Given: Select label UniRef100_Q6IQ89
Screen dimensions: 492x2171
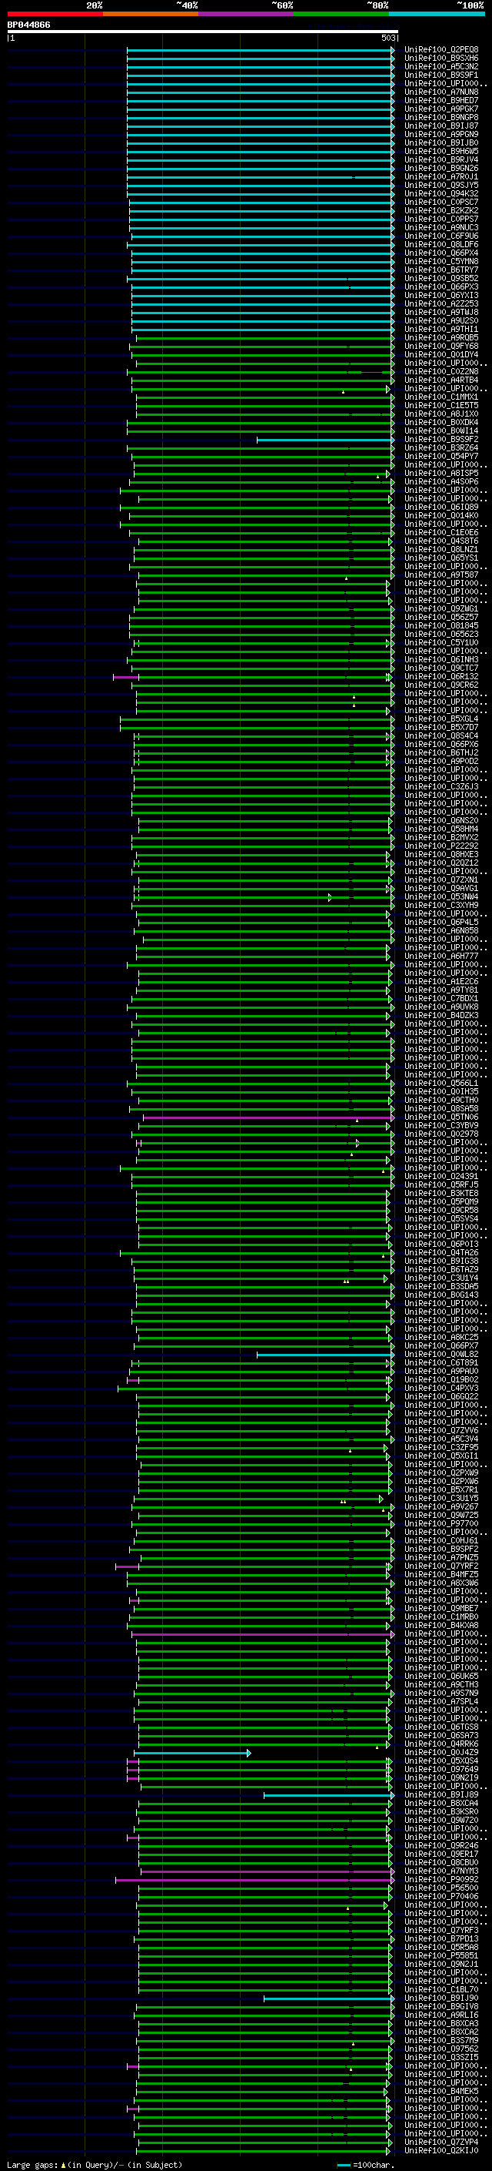Looking at the screenshot, I should (441, 508).
